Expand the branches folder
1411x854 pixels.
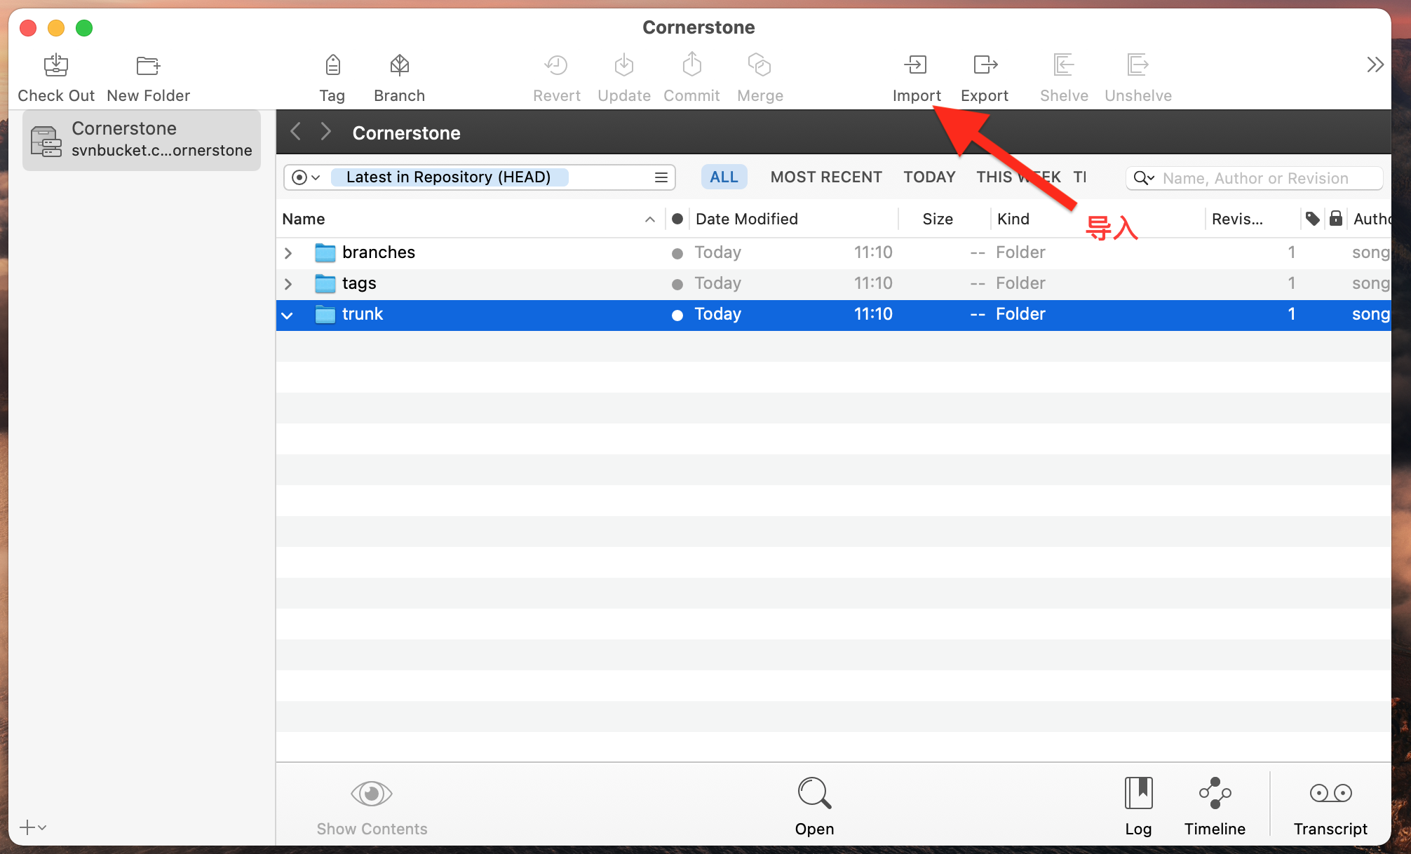click(288, 252)
